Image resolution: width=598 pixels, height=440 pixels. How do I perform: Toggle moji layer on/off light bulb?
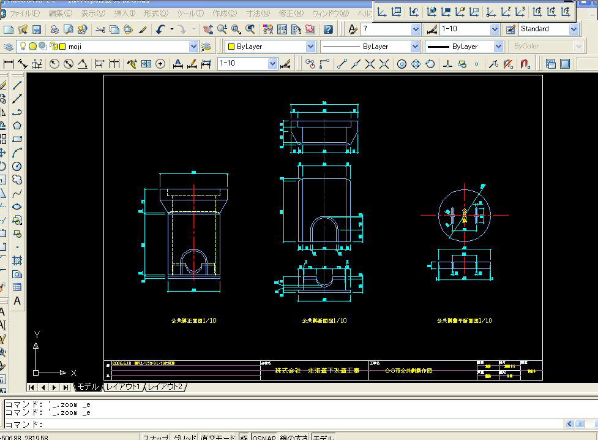point(23,46)
